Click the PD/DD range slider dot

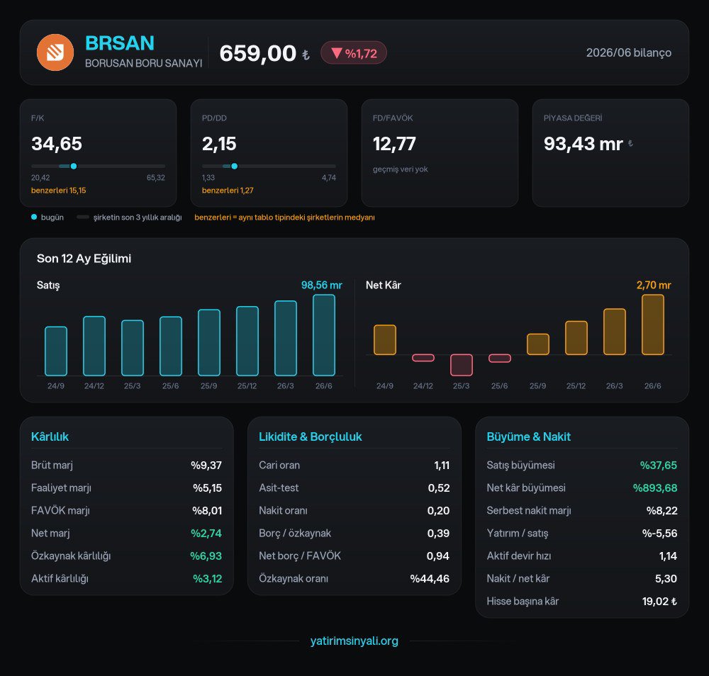coord(234,167)
